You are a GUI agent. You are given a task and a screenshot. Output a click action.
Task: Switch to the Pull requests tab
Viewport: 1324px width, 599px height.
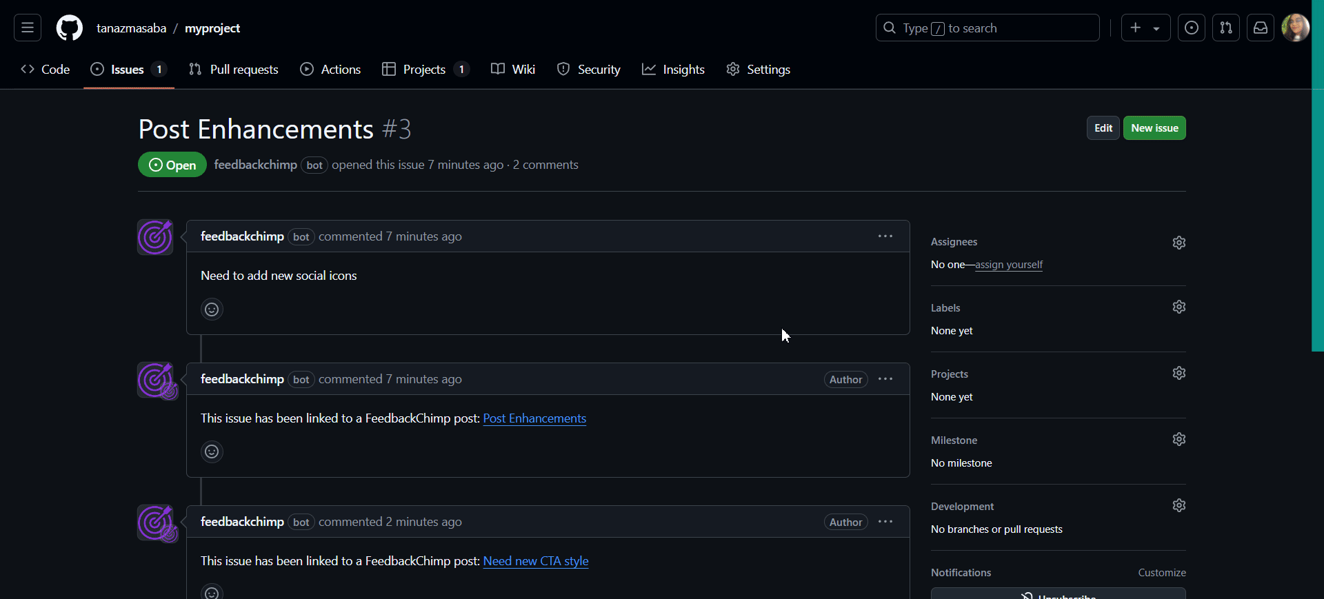tap(234, 69)
